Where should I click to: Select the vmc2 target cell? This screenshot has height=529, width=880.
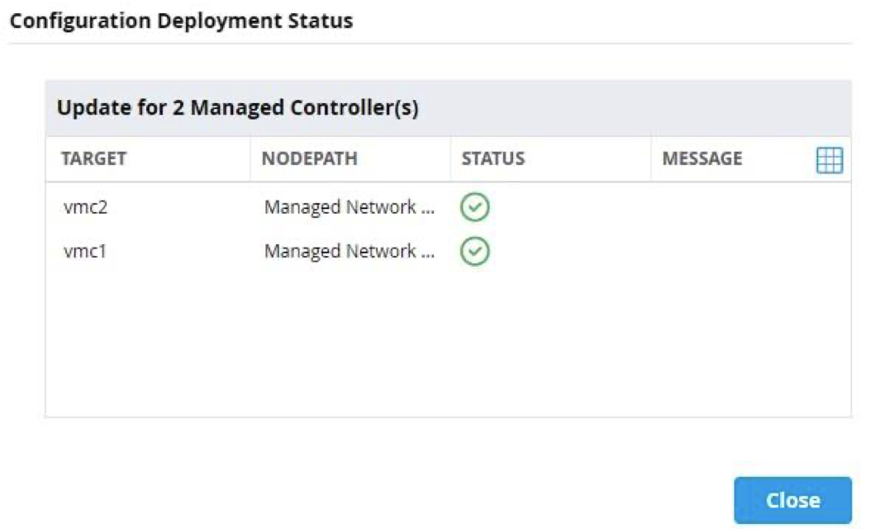[x=86, y=208]
